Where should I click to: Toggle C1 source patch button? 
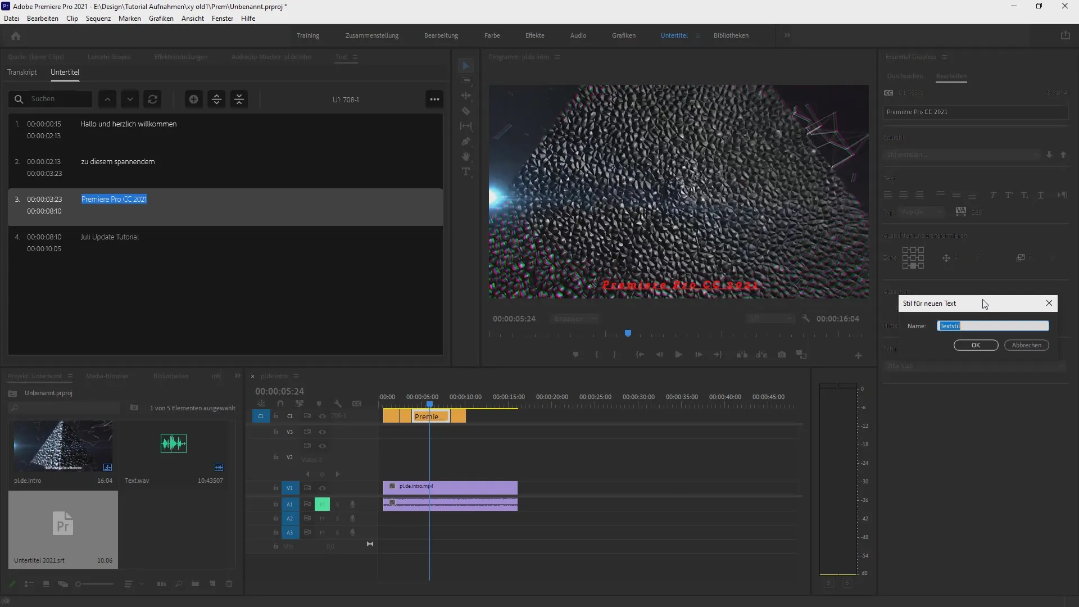[261, 416]
